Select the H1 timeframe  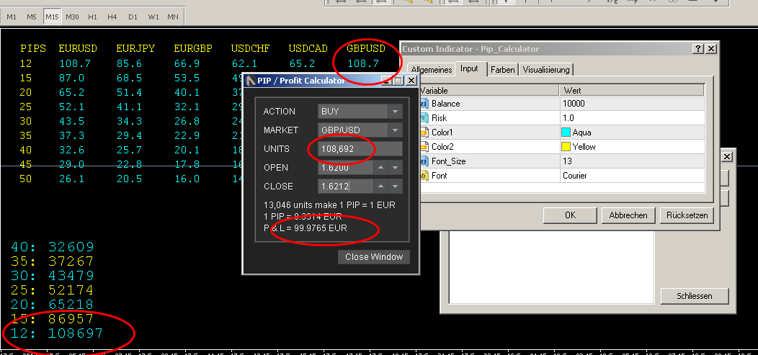(x=92, y=17)
